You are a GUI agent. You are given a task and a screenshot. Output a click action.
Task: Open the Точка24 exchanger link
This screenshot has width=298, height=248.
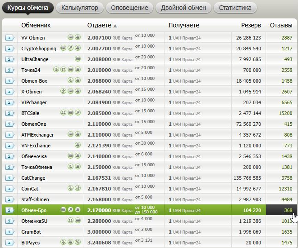point(31,70)
